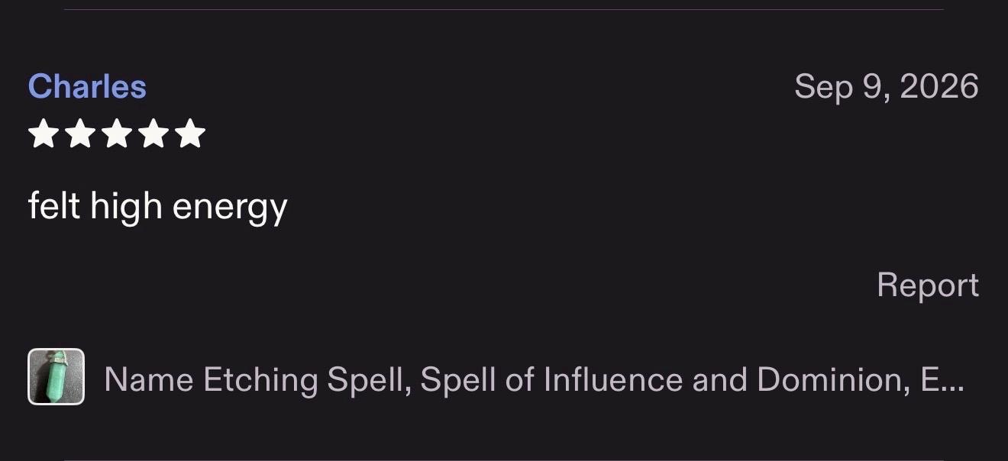The height and width of the screenshot is (461, 1008).
Task: Click the fifth review star
Action: [190, 134]
